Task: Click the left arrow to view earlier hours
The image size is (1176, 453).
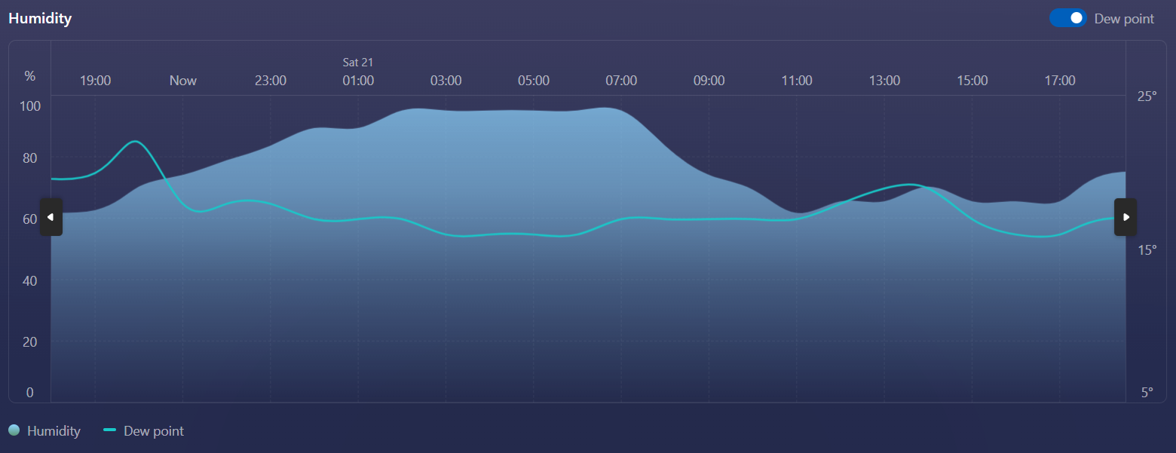Action: coord(51,217)
